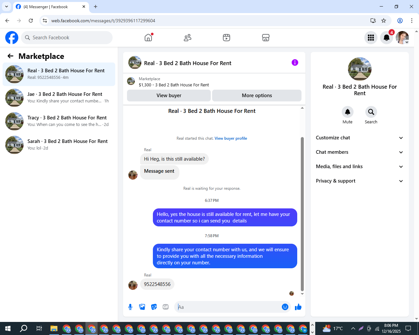Bookmark this page with star icon
Screen dimensions: 419x335
384,21
